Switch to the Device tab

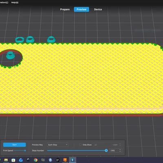point(98,9)
